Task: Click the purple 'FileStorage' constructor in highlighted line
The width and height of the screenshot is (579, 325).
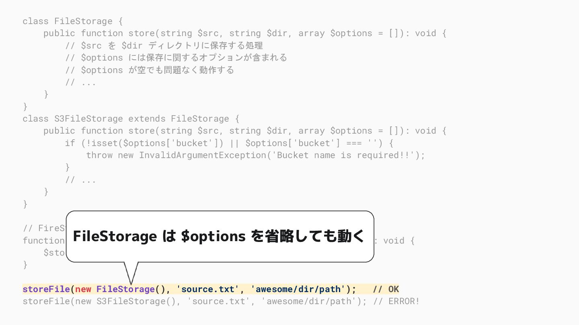Action: [x=125, y=289]
